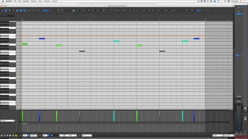Image resolution: width=248 pixels, height=139 pixels.
Task: Open the Grid 1/16 size dropdown
Action: (26, 136)
